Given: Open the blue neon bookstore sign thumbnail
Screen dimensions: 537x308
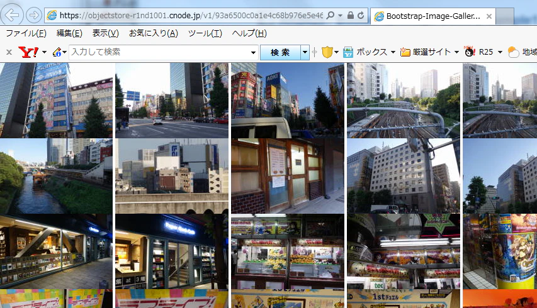Looking at the screenshot, I should point(172,251).
